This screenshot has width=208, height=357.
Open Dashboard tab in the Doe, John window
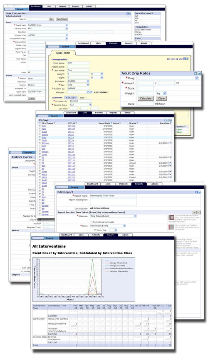(83, 43)
